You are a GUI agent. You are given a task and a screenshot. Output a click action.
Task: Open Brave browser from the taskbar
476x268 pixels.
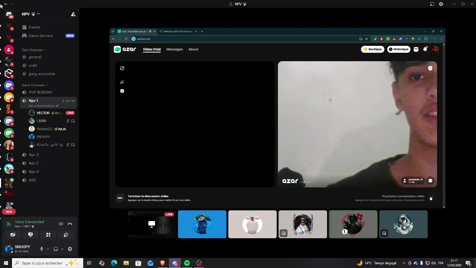coord(163,263)
